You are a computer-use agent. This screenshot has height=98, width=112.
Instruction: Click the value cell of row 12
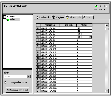84,64
